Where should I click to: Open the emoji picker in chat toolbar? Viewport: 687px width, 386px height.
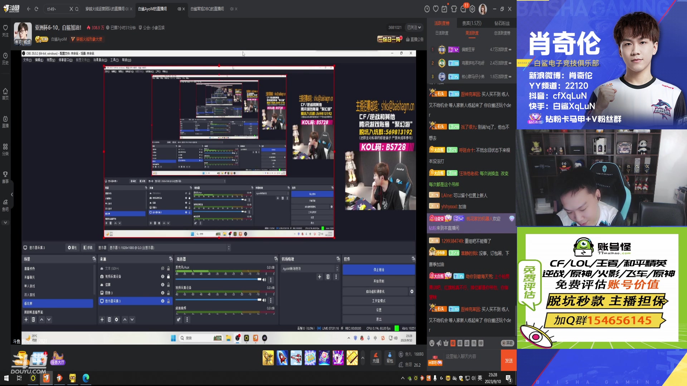432,343
